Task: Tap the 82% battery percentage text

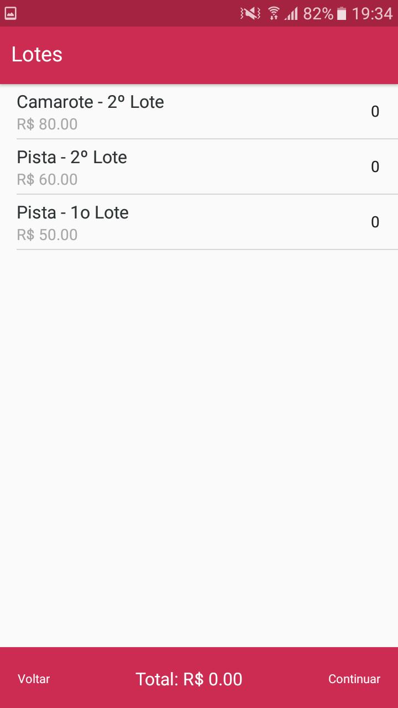Action: tap(318, 13)
